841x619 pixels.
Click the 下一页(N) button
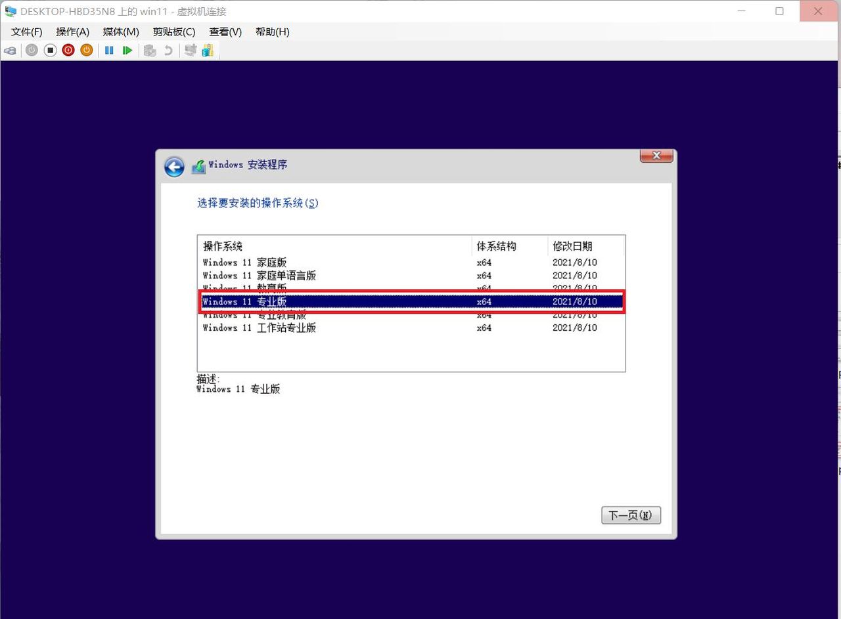[631, 515]
